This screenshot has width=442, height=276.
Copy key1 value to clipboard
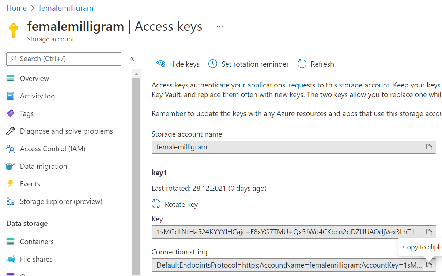[x=428, y=232]
